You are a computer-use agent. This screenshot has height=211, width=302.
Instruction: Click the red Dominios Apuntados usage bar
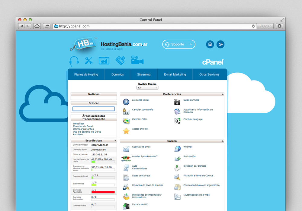(x=103, y=192)
